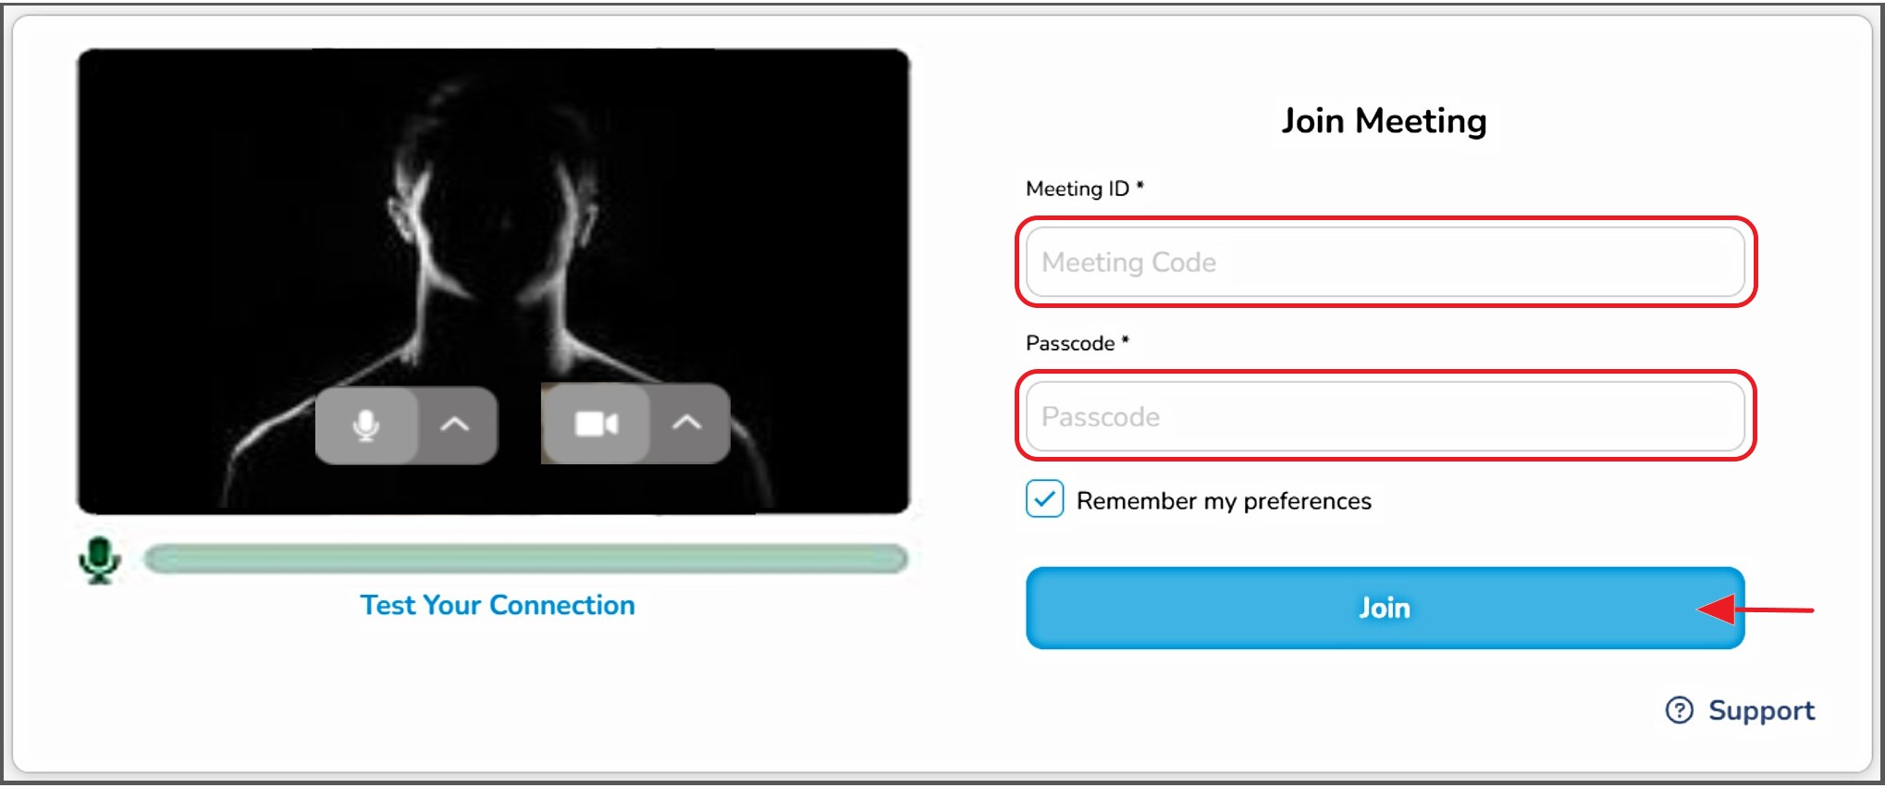Turn off the camera using the video icon
Viewport: 1885px width, 788px height.
597,425
